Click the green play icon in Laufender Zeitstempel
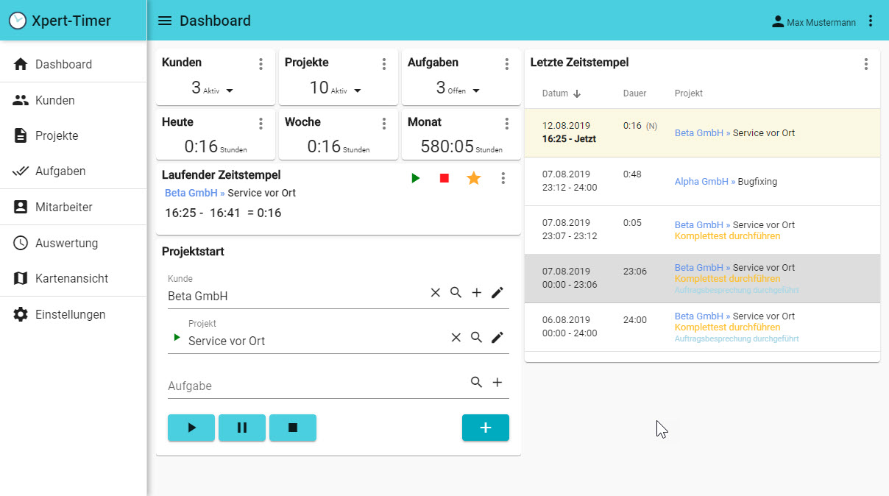The width and height of the screenshot is (889, 496). pos(415,178)
